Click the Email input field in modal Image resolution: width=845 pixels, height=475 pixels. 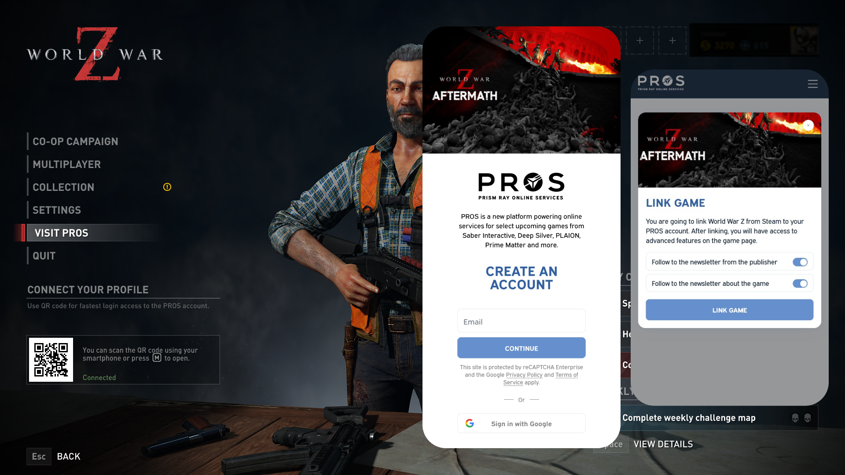click(521, 321)
